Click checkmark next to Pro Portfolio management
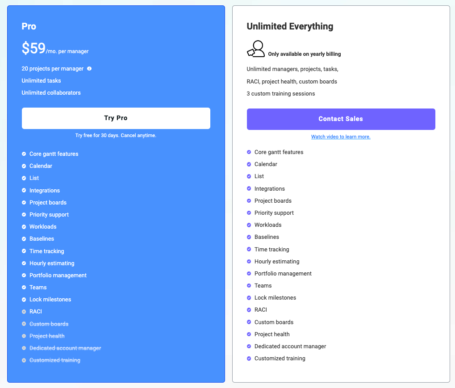Image resolution: width=455 pixels, height=388 pixels. click(x=24, y=275)
